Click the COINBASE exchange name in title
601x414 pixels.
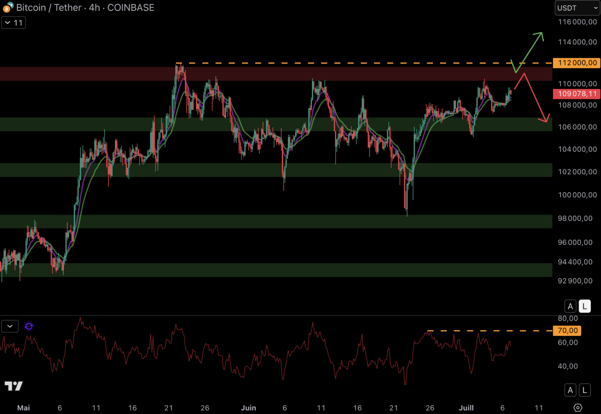click(x=131, y=8)
